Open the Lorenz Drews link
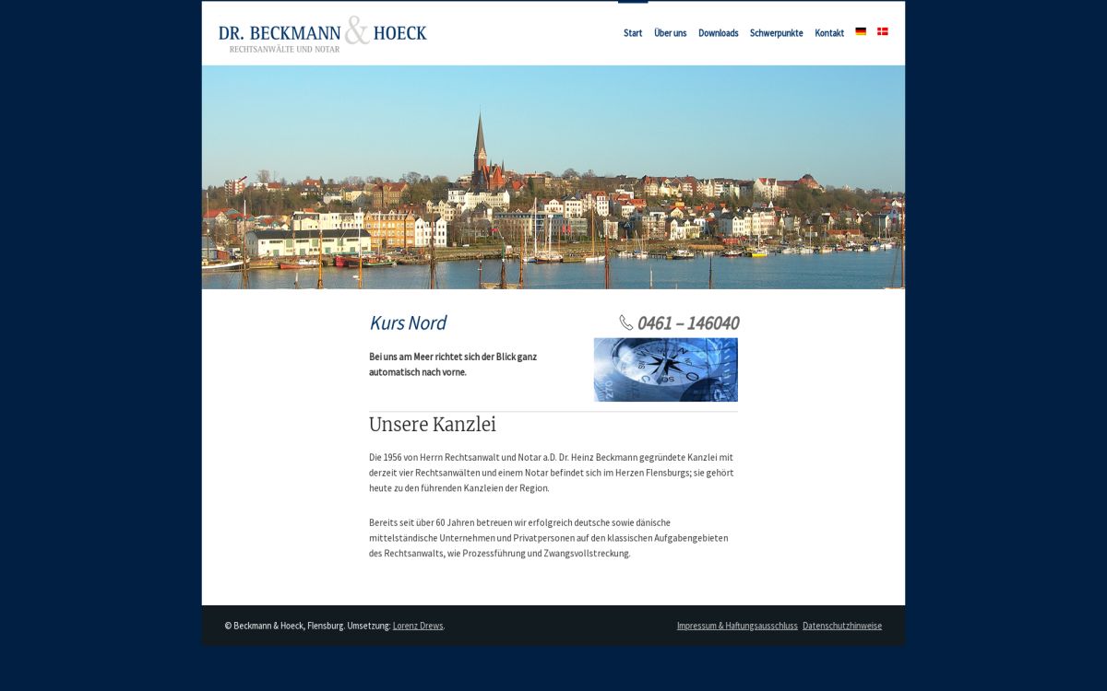Viewport: 1107px width, 691px height. tap(418, 626)
